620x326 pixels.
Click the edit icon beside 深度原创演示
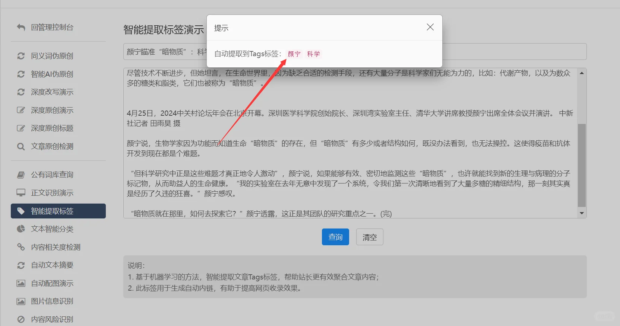[x=21, y=110]
